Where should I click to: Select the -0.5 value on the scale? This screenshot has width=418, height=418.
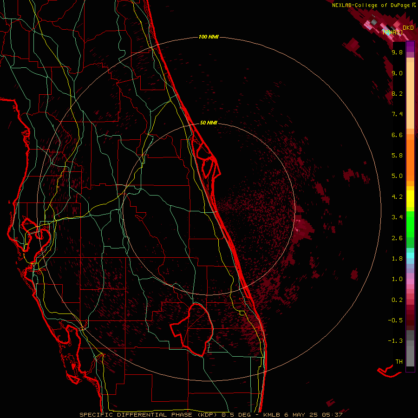click(x=395, y=320)
